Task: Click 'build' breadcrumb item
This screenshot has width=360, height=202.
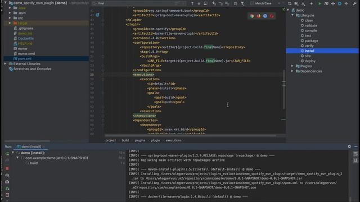Action: (125, 140)
